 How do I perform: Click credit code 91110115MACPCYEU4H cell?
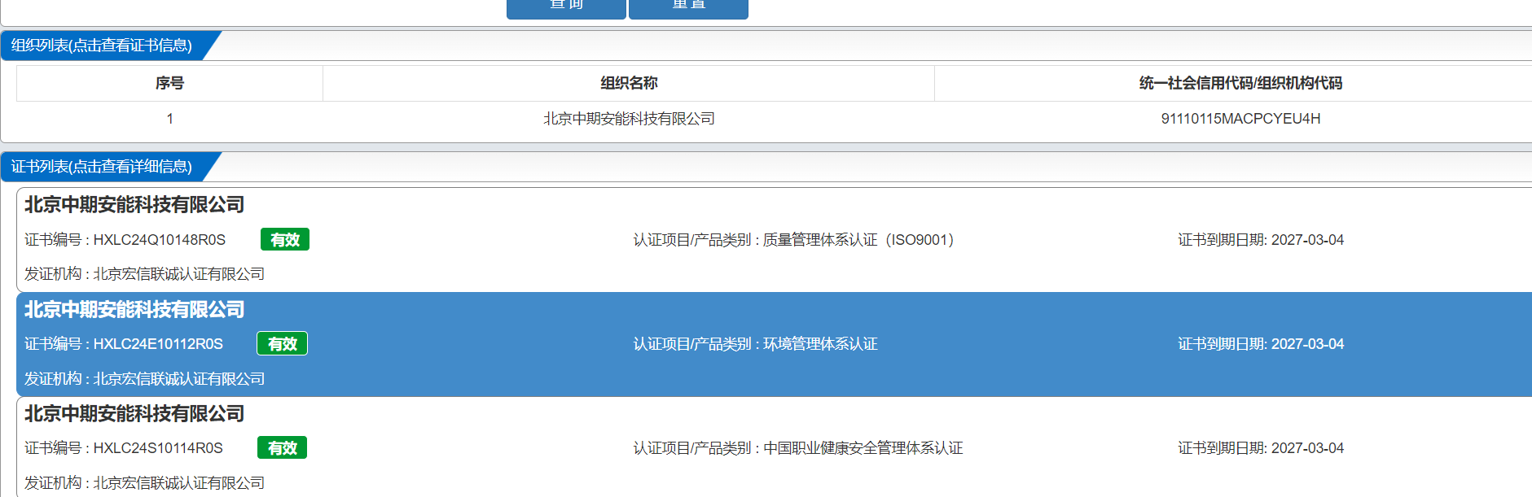point(1240,119)
